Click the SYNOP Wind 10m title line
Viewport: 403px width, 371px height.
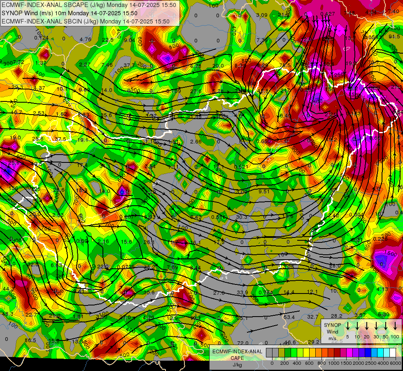click(70, 13)
